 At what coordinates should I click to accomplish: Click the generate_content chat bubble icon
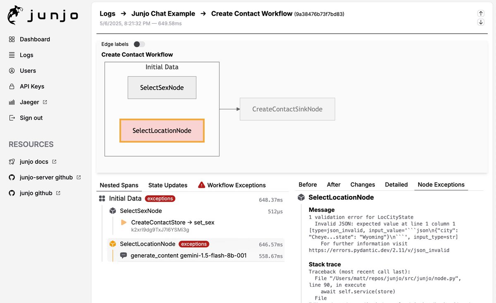pos(123,256)
